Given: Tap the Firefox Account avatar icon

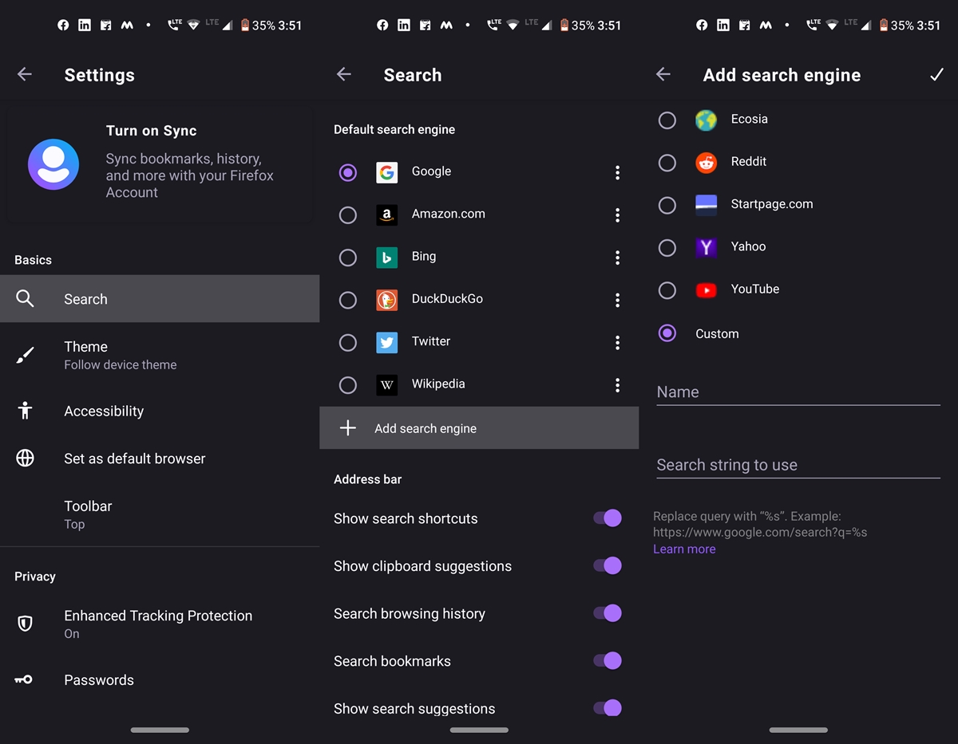Looking at the screenshot, I should 53,164.
